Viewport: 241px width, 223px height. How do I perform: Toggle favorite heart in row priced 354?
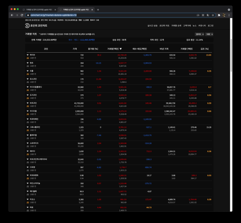28,63
